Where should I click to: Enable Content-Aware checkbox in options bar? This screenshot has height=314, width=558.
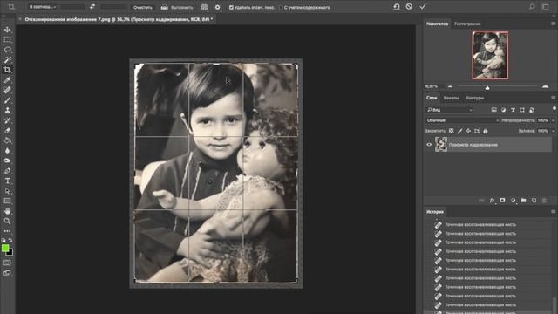click(281, 8)
